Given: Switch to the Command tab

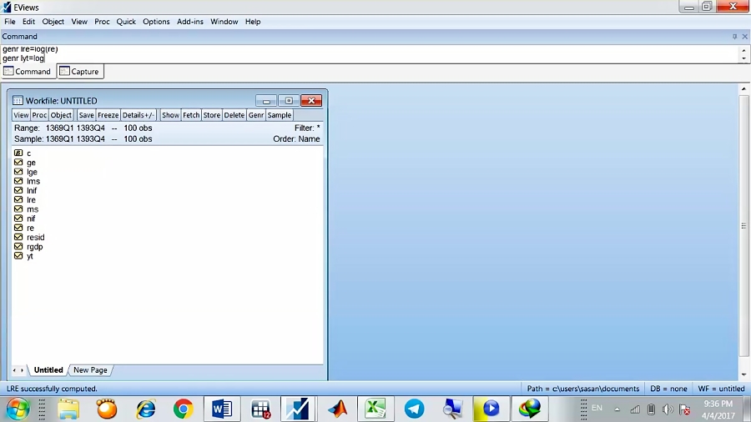Looking at the screenshot, I should (28, 71).
